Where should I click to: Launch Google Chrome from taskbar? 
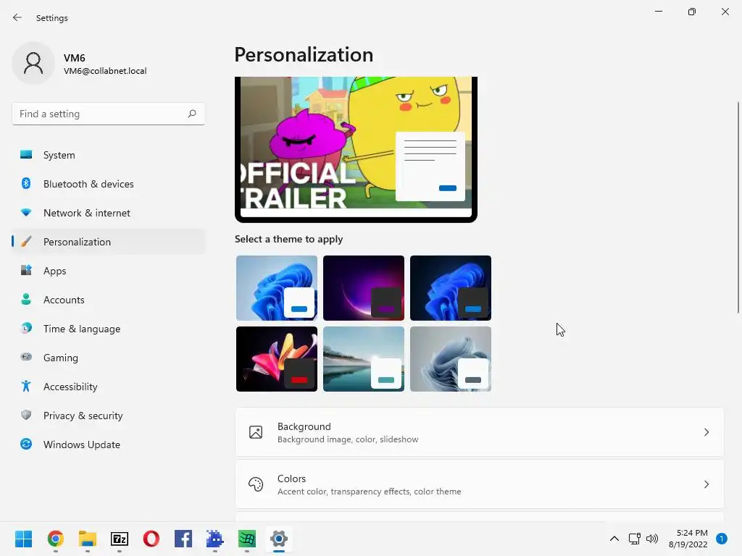click(x=55, y=539)
